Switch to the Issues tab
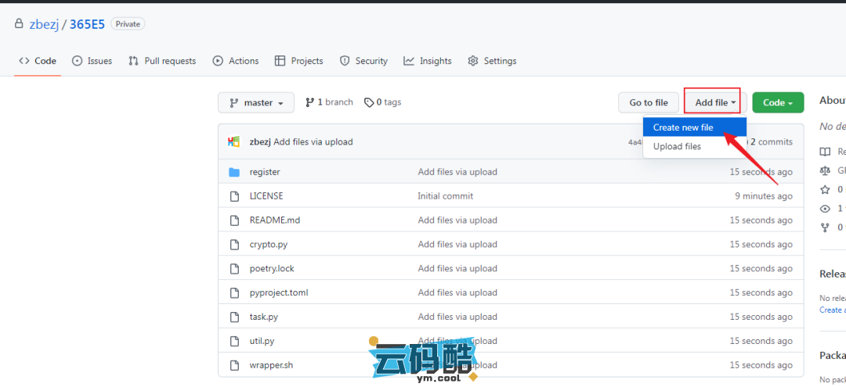This screenshot has height=387, width=846. tap(92, 61)
